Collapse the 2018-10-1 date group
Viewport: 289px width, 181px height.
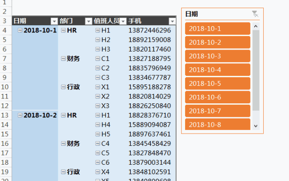[x=20, y=30]
